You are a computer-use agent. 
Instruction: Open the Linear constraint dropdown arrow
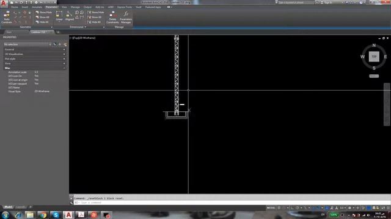59,23
